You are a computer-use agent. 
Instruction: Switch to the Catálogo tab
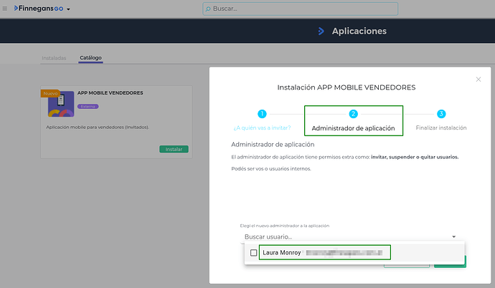point(90,58)
